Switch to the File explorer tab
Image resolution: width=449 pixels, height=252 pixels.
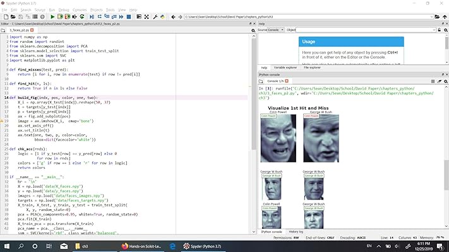(x=311, y=67)
